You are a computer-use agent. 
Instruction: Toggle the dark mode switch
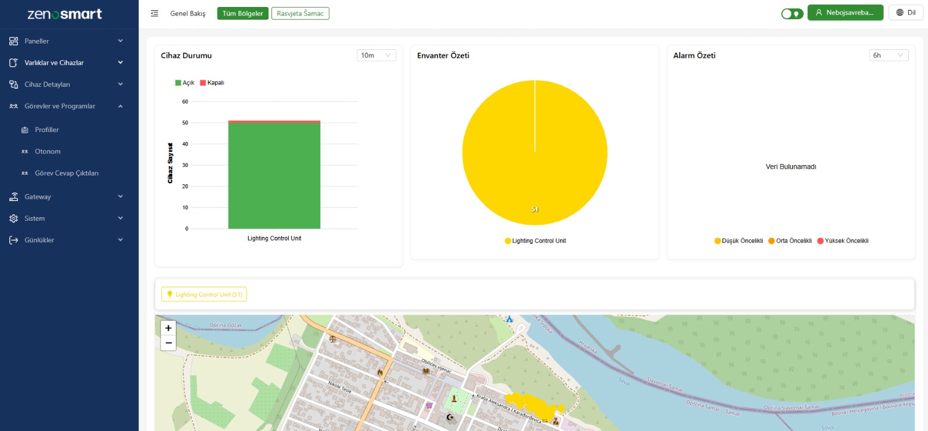(x=792, y=13)
